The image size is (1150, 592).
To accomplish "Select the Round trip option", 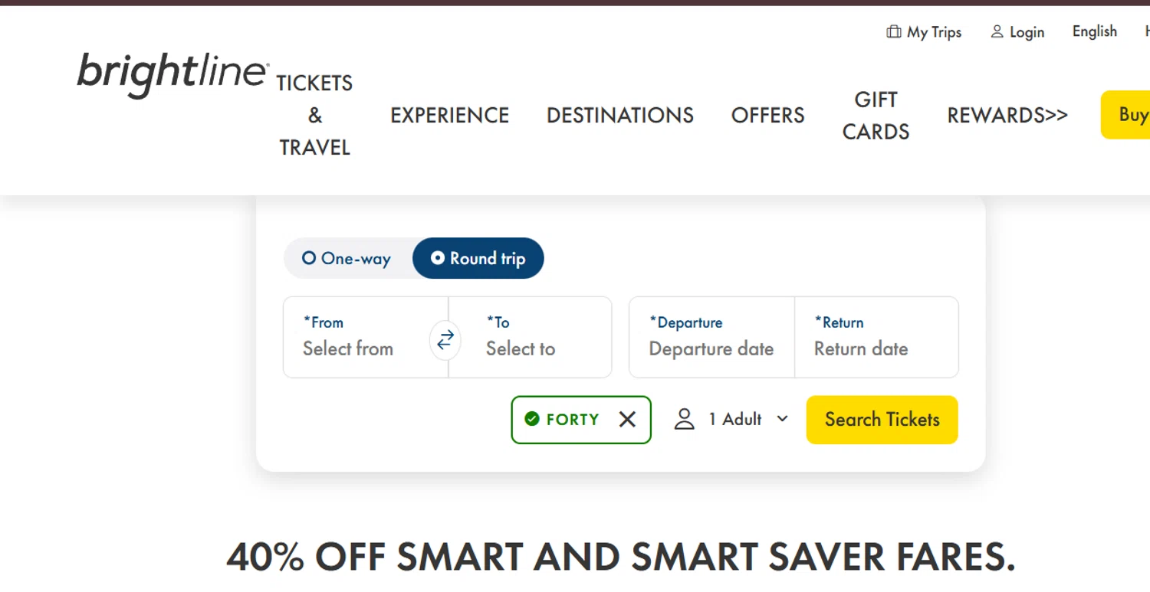I will pyautogui.click(x=478, y=259).
